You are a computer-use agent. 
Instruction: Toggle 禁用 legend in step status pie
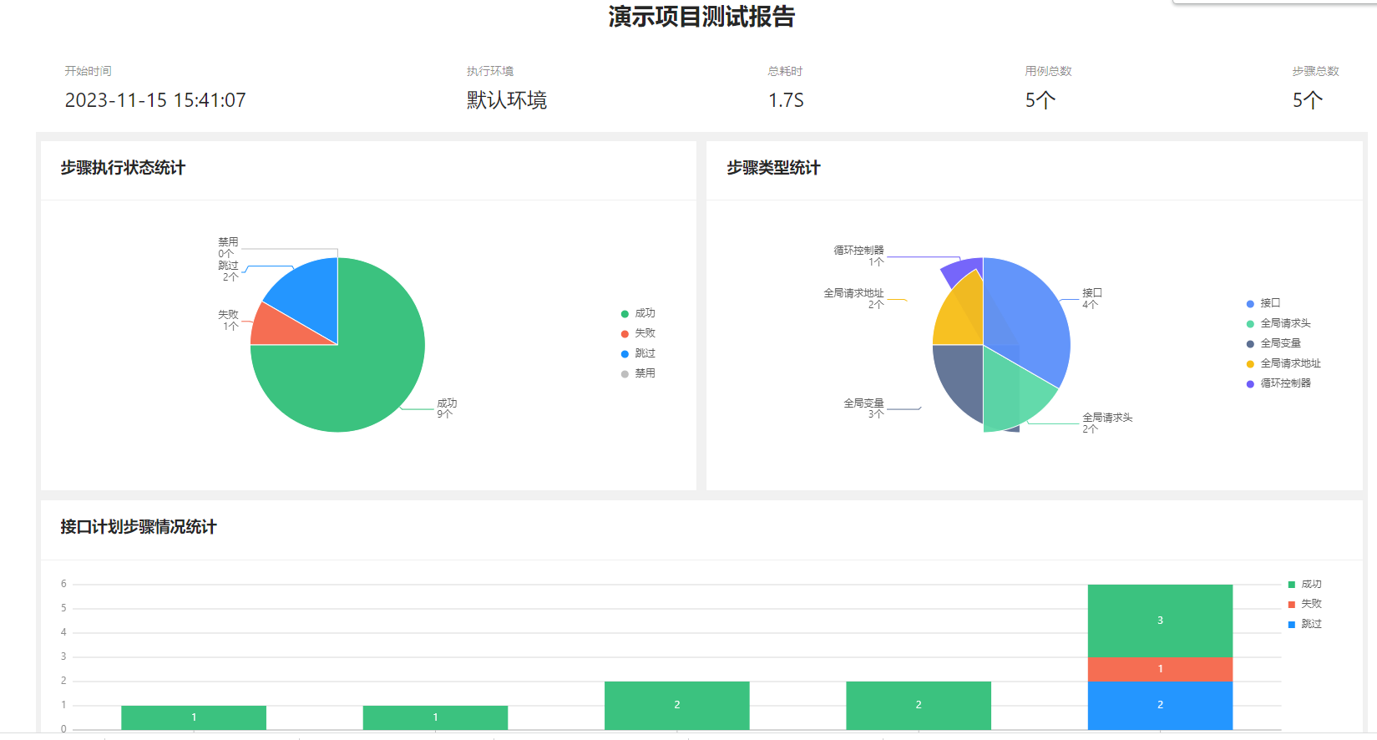pyautogui.click(x=638, y=373)
